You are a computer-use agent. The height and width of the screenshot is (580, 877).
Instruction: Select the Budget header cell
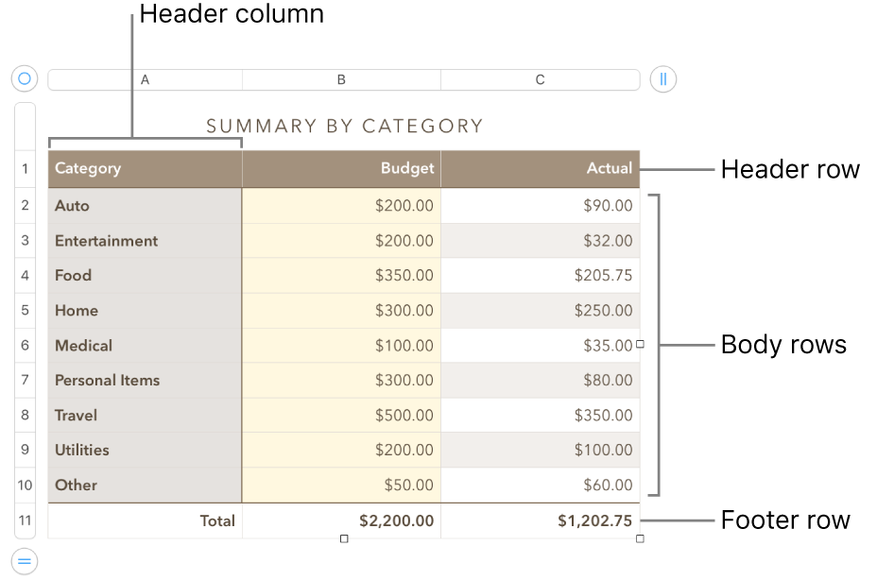click(341, 168)
